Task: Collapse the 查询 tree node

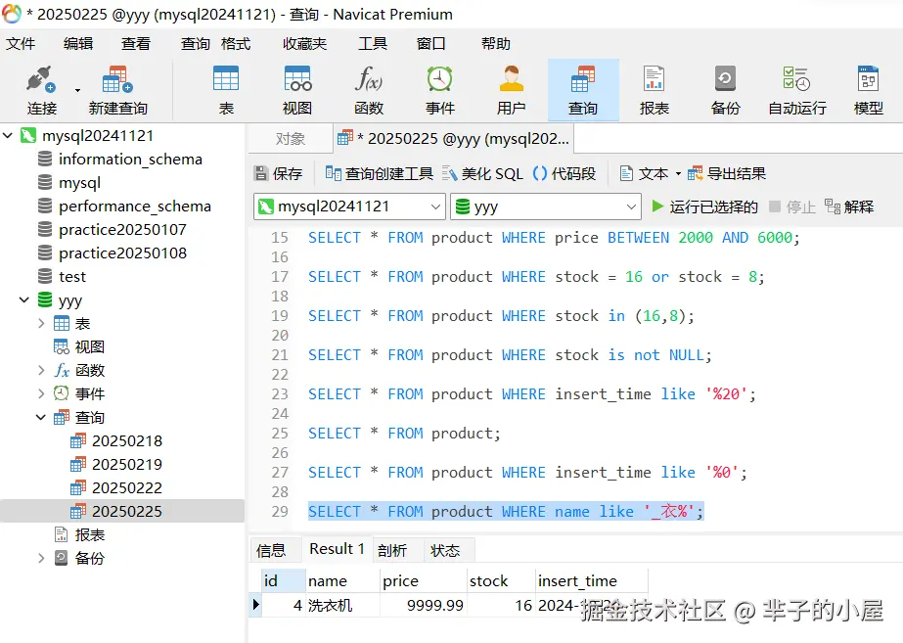Action: point(41,417)
